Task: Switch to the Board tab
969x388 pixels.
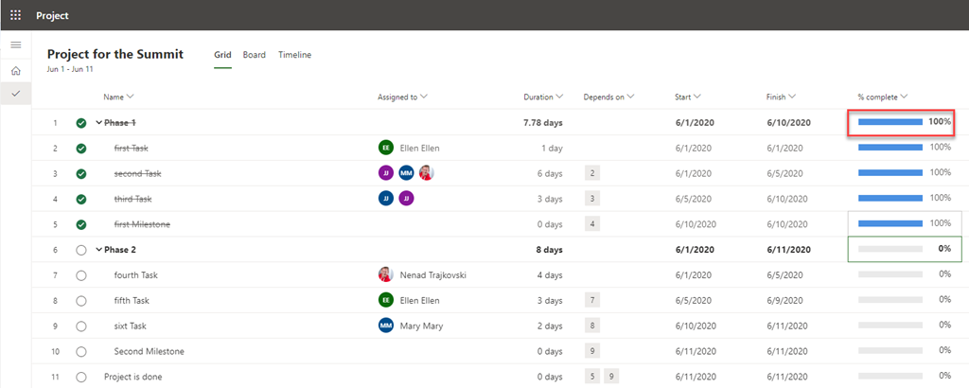Action: [x=254, y=55]
